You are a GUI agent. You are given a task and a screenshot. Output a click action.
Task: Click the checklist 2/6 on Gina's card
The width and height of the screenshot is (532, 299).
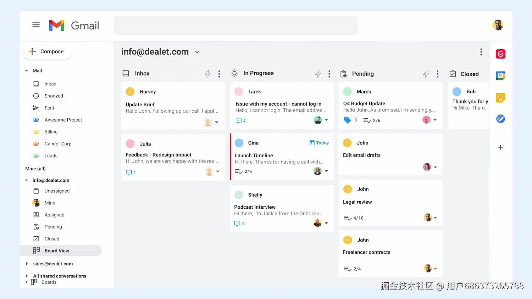click(x=243, y=171)
